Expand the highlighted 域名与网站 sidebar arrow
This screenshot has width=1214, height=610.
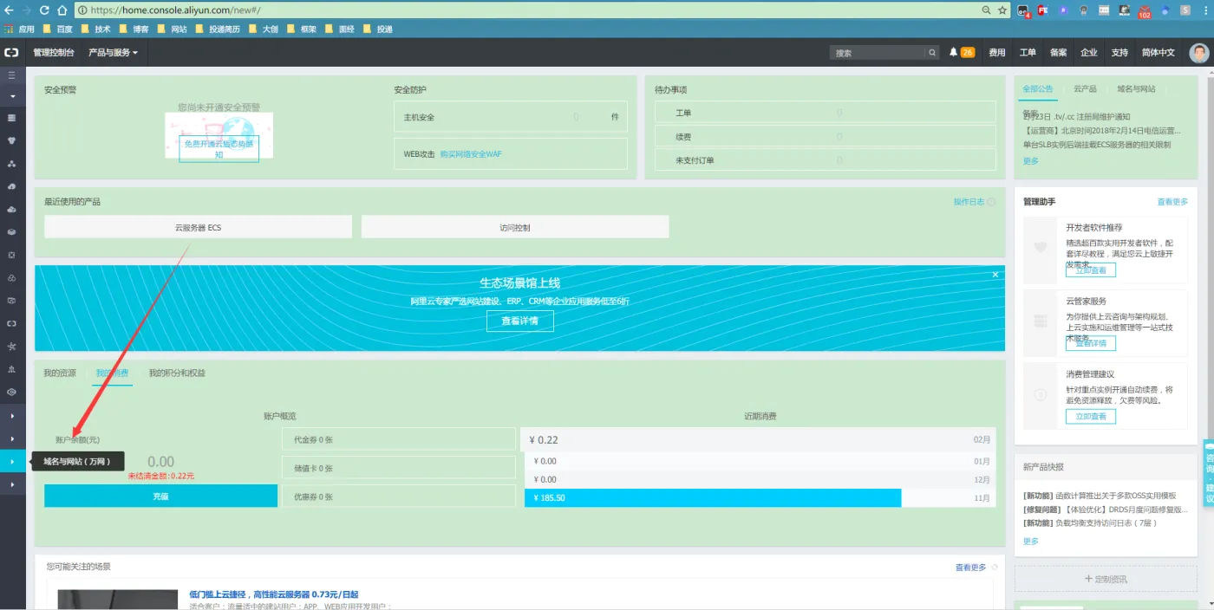12,462
